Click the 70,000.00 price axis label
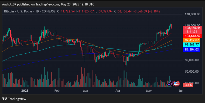Screen dimensions: 205x103 click(x=192, y=71)
